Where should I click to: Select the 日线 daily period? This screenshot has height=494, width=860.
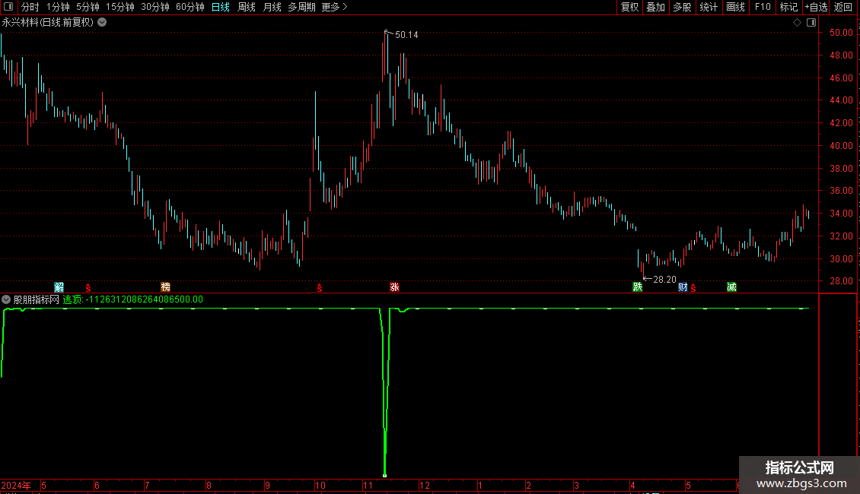pyautogui.click(x=221, y=7)
